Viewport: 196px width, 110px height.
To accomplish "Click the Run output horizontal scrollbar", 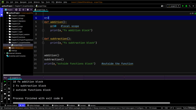I will [x=91, y=103].
